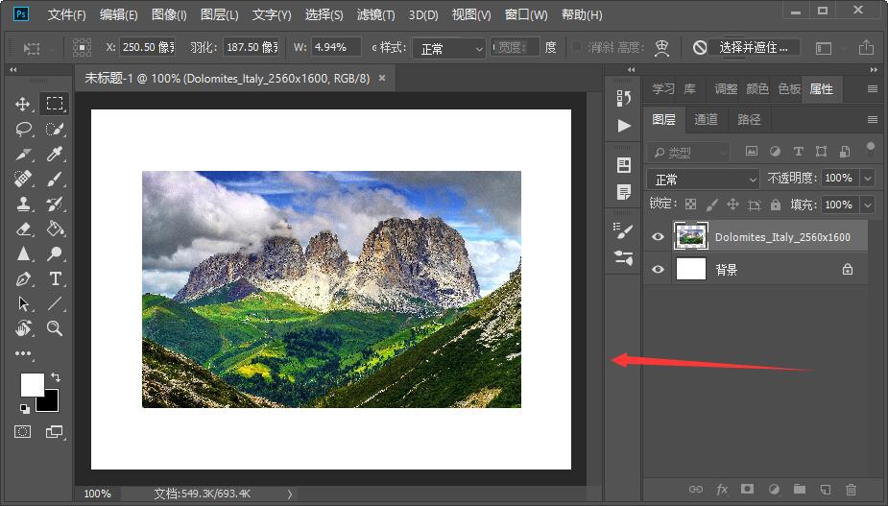Viewport: 888px width, 506px height.
Task: Add a layer mask
Action: point(748,489)
